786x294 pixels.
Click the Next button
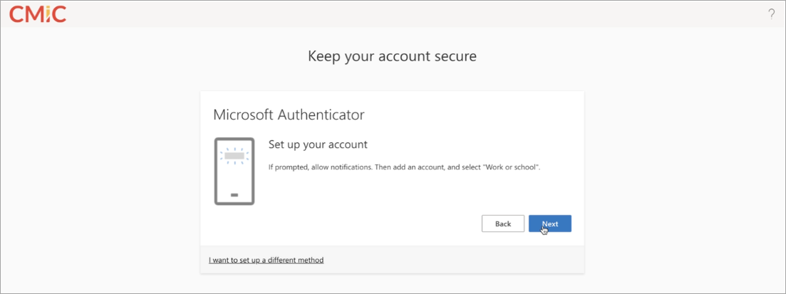coord(550,224)
